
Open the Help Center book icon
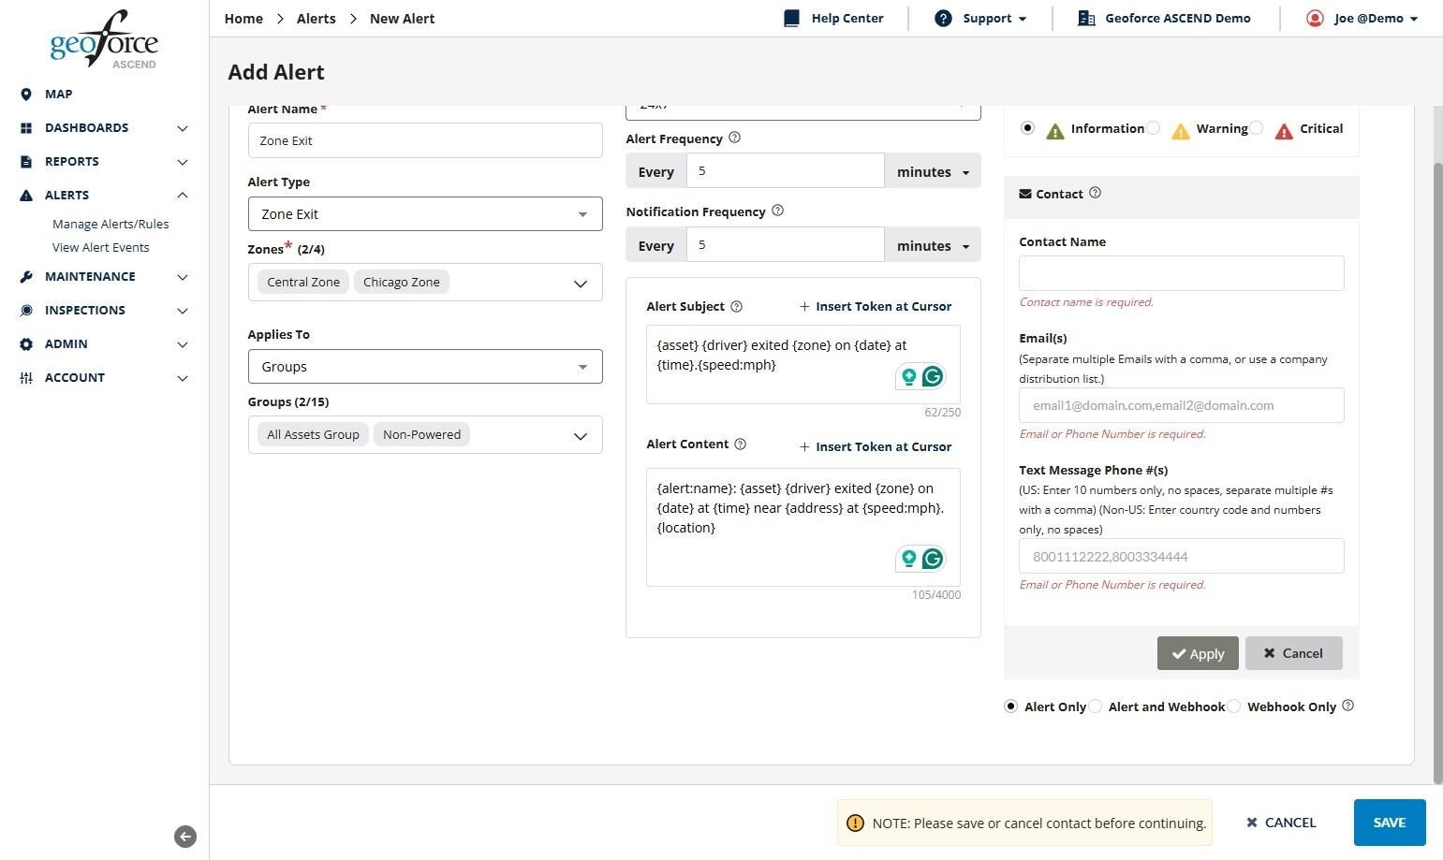point(791,18)
